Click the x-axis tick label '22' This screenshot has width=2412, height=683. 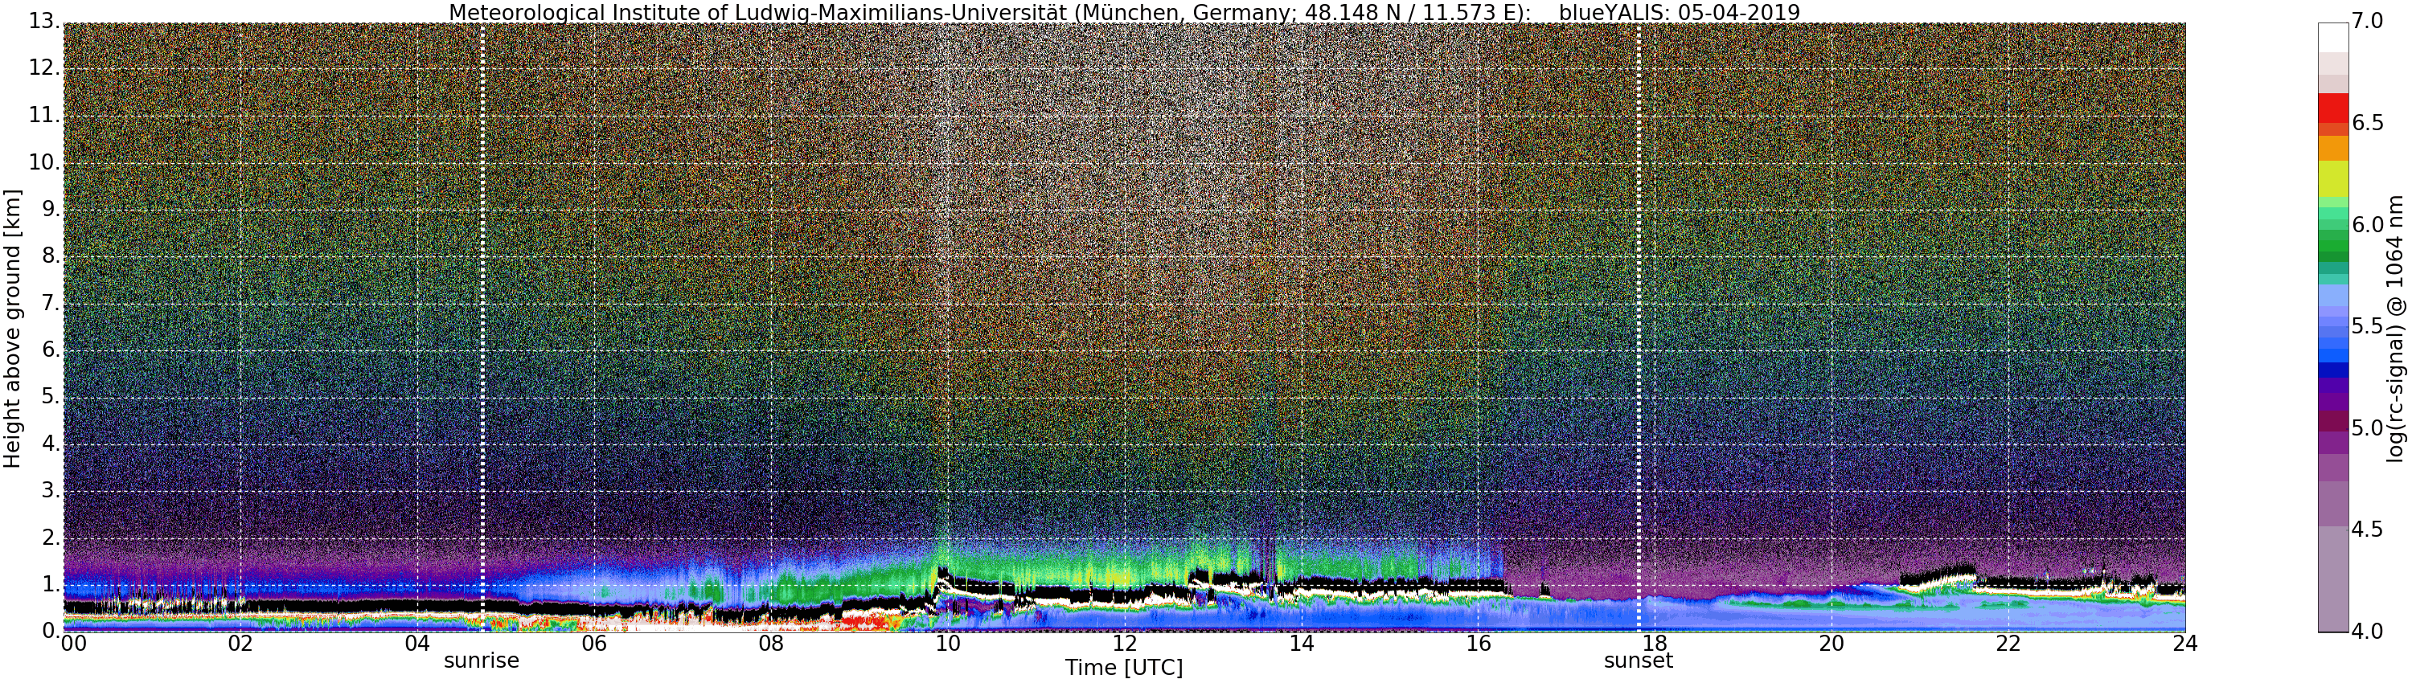[2008, 644]
